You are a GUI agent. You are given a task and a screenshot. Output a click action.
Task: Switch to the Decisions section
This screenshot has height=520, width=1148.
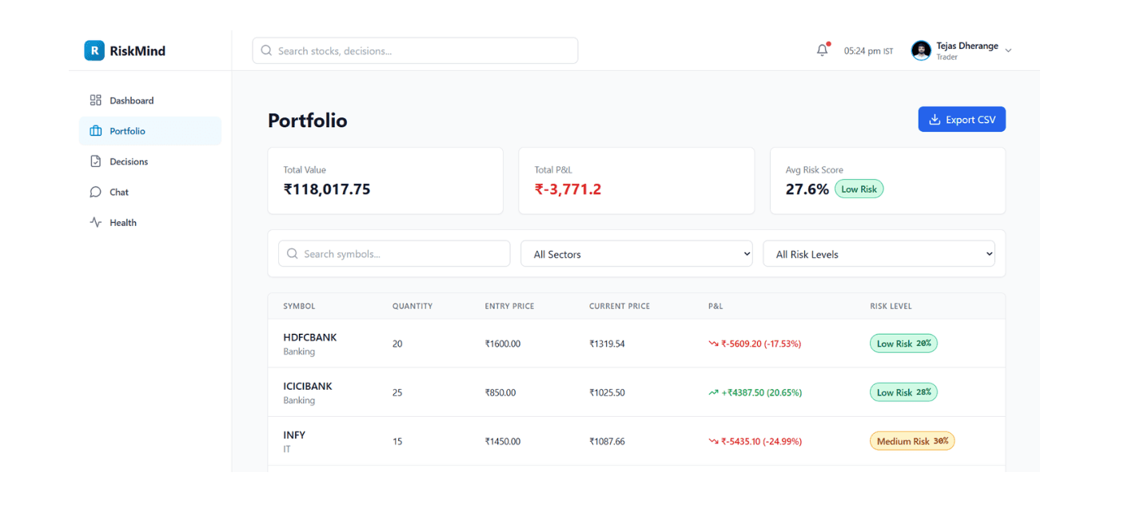click(x=128, y=161)
